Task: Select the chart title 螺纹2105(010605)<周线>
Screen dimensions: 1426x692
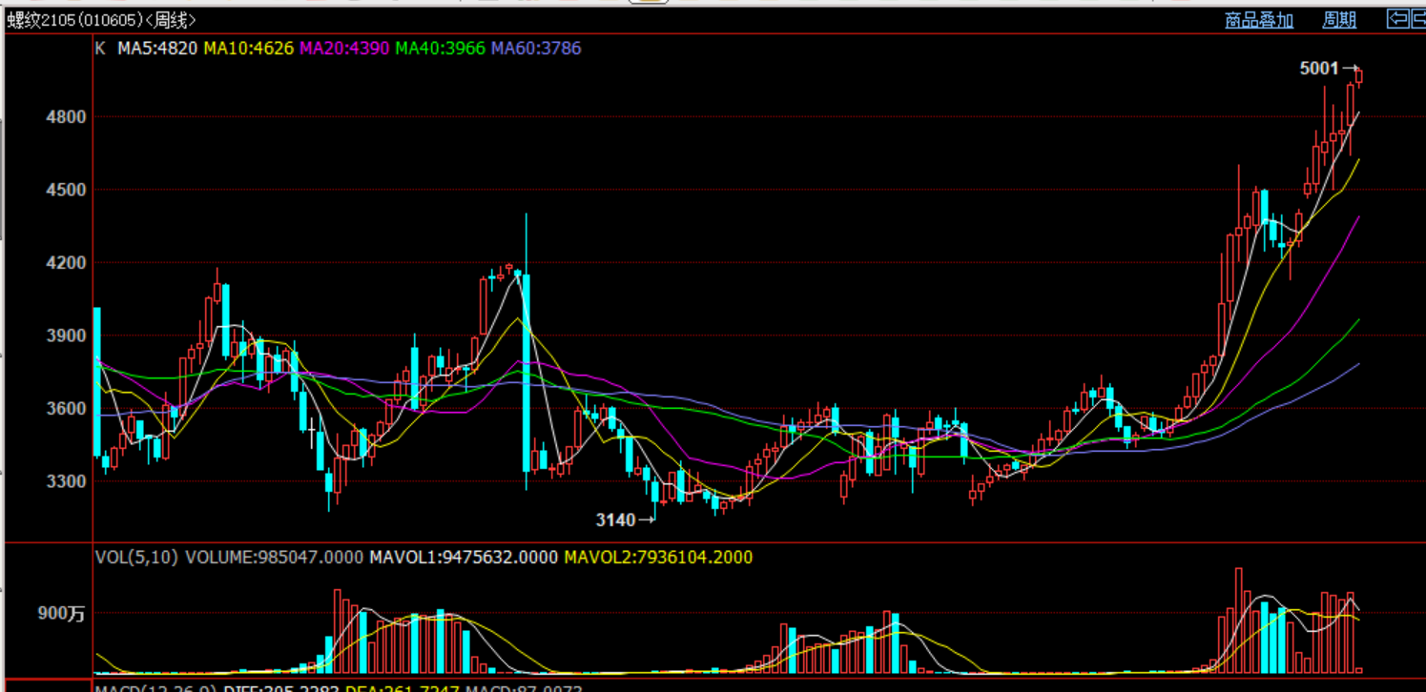Action: click(x=102, y=20)
